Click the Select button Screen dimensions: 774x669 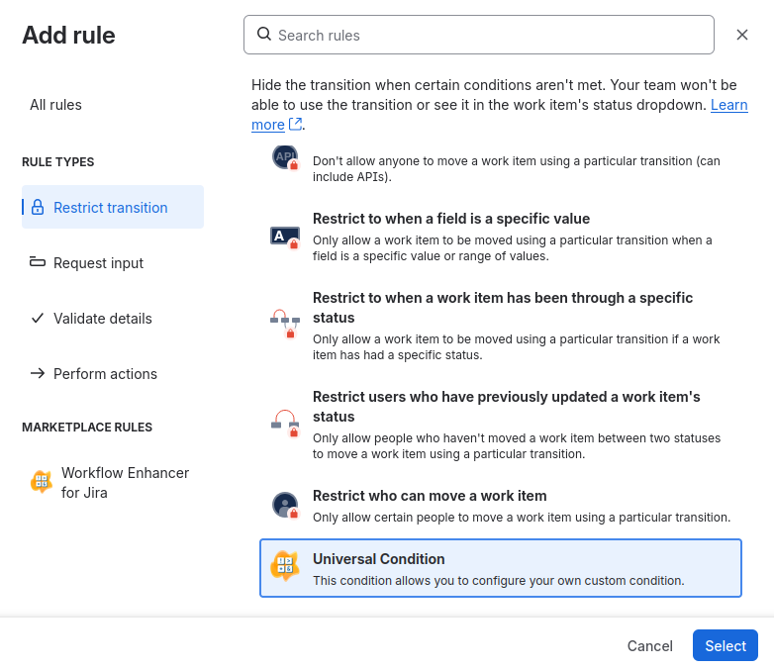tap(726, 645)
